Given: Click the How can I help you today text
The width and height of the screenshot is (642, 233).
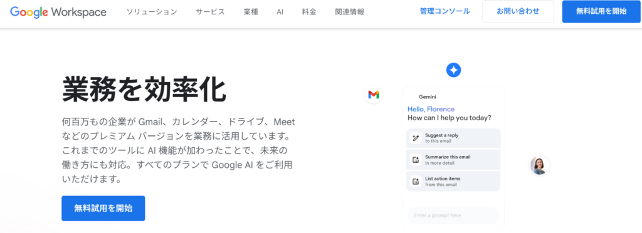Looking at the screenshot, I should point(449,118).
